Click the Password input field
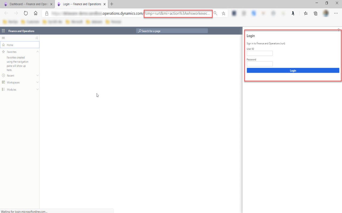342x213 pixels. [x=260, y=64]
